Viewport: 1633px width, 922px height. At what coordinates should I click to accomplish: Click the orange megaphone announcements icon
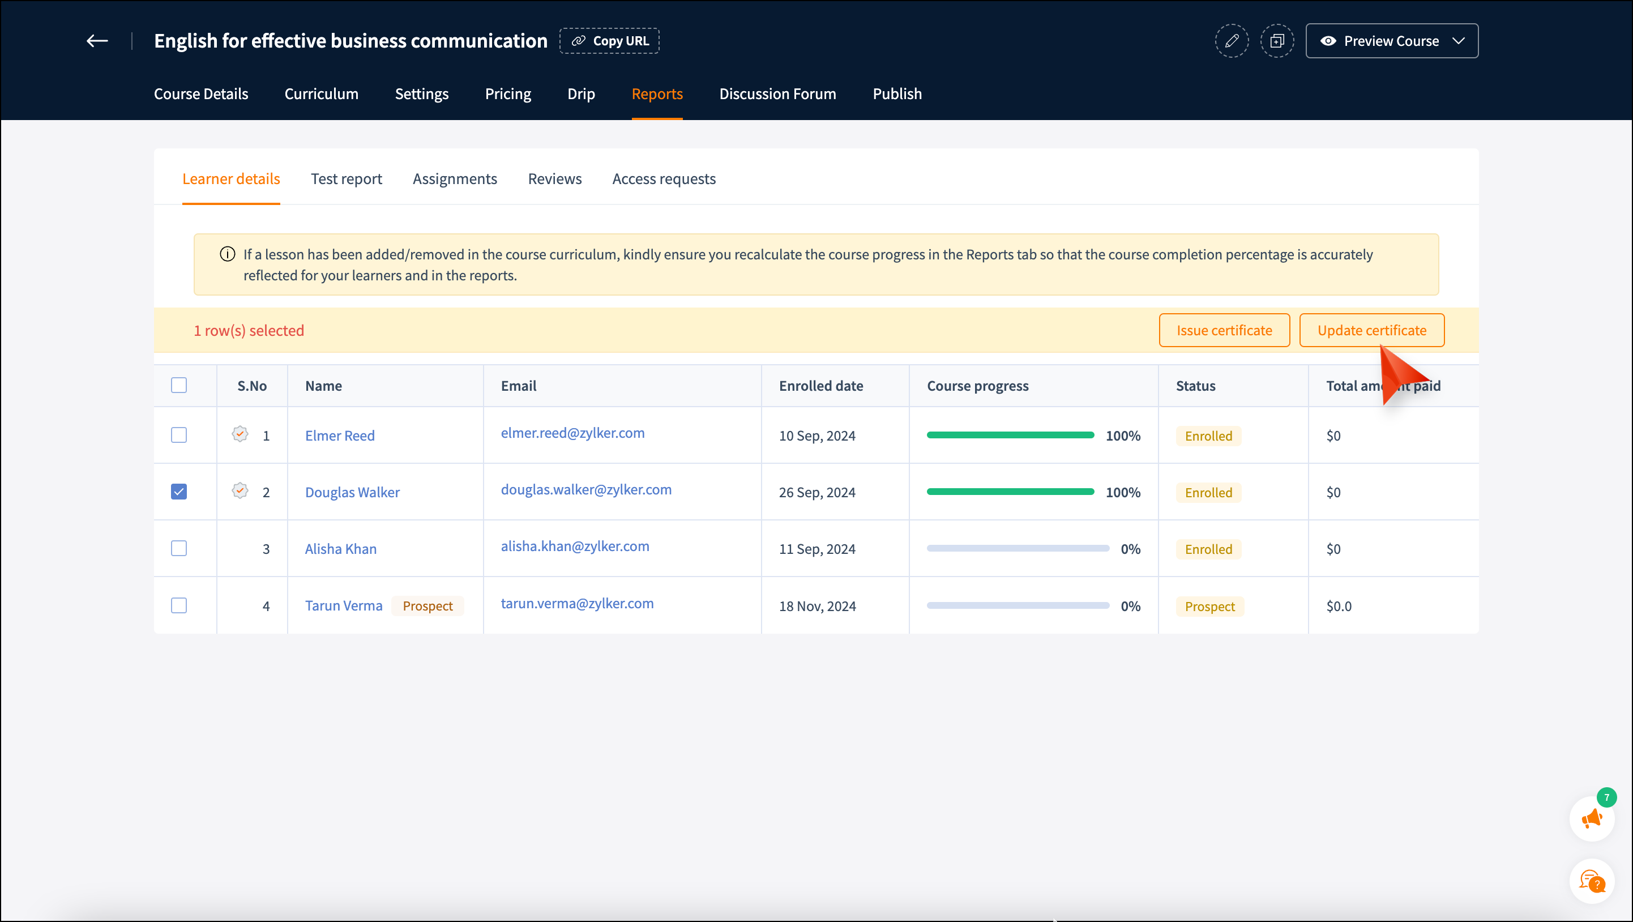(x=1592, y=818)
